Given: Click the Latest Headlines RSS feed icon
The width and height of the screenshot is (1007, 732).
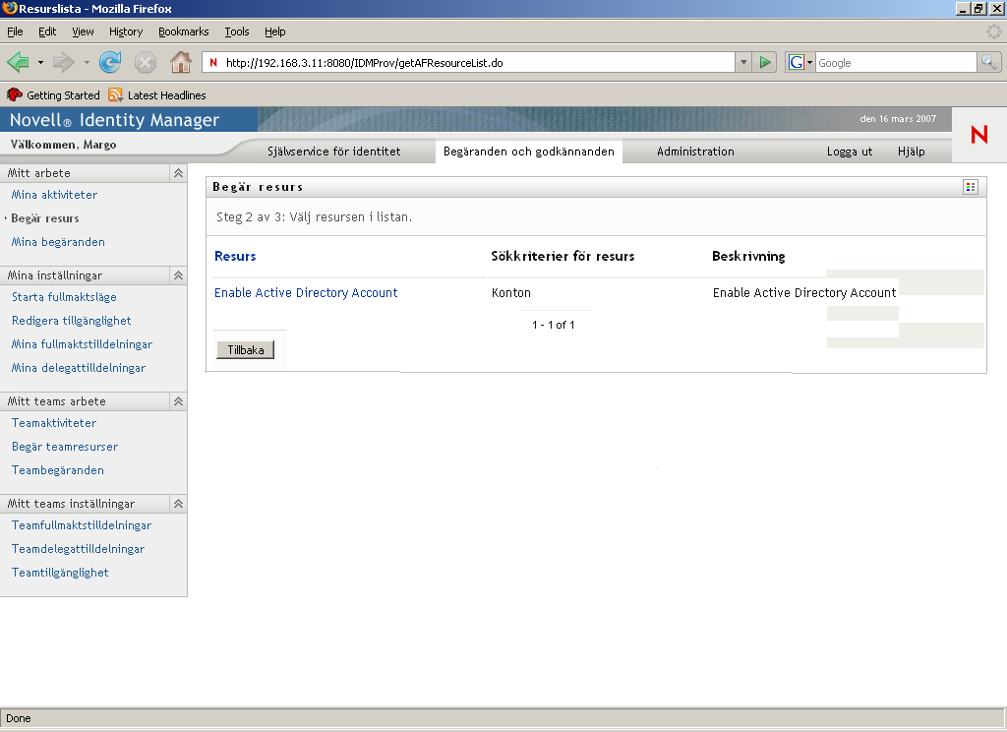Looking at the screenshot, I should click(116, 95).
